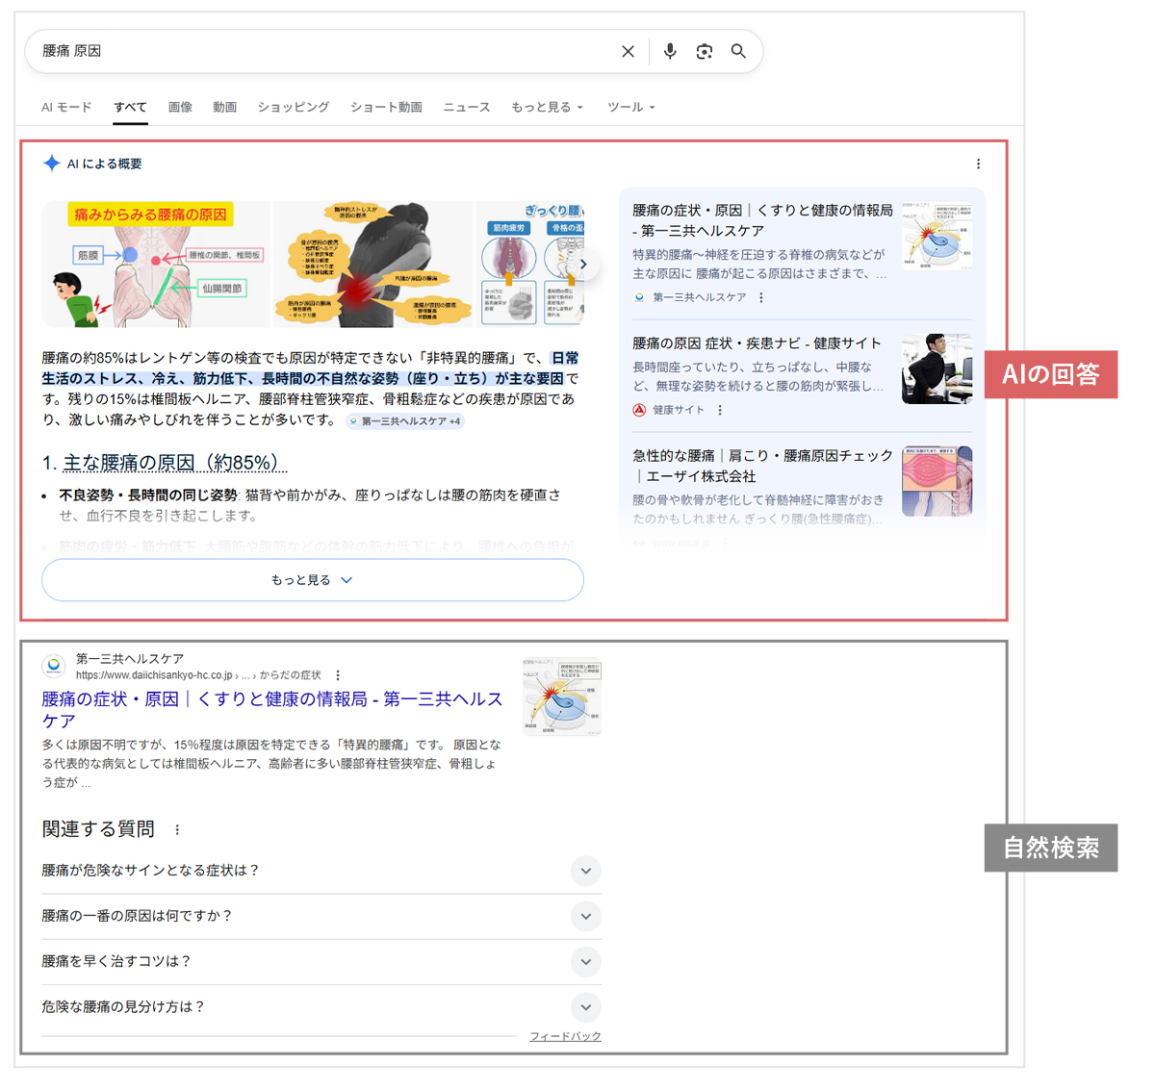Open the ツール dropdown

pyautogui.click(x=630, y=108)
